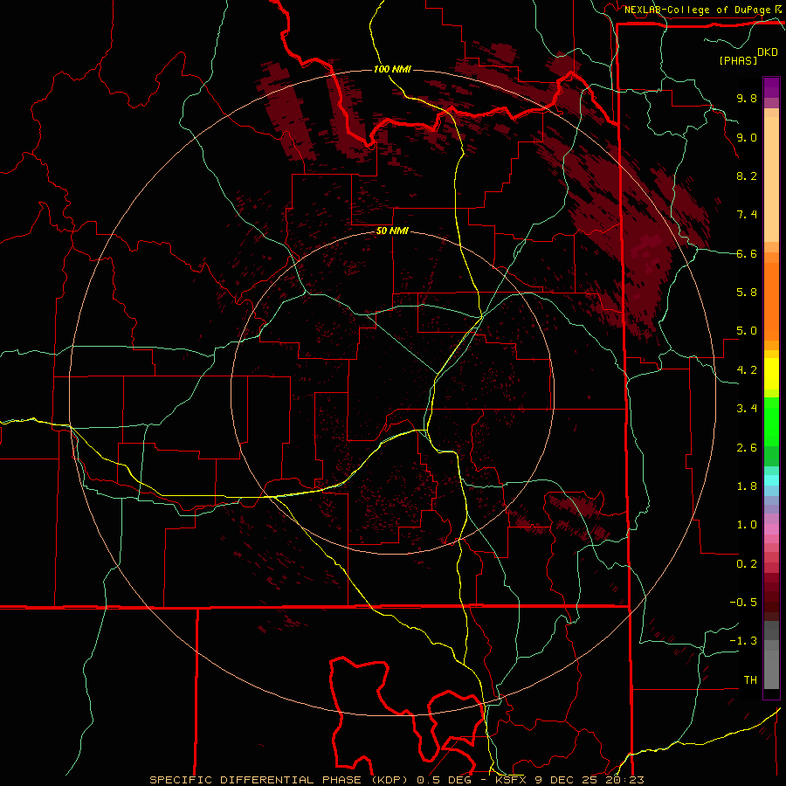Click the 100 NMI range ring label
This screenshot has height=786, width=786.
point(392,69)
